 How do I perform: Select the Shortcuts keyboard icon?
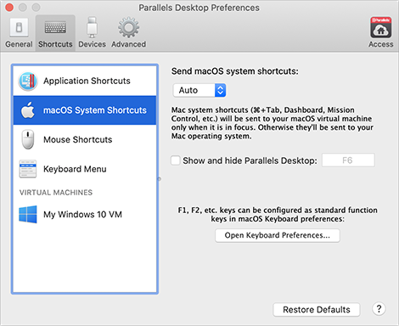click(x=55, y=28)
